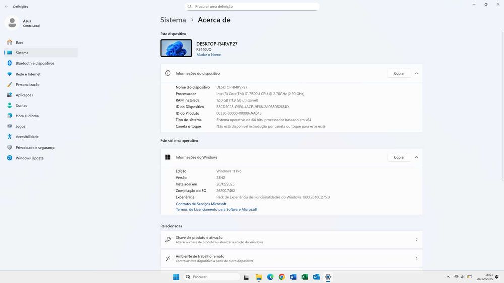This screenshot has height=283, width=504.
Task: Collapse Informações do Windows section
Action: click(416, 157)
